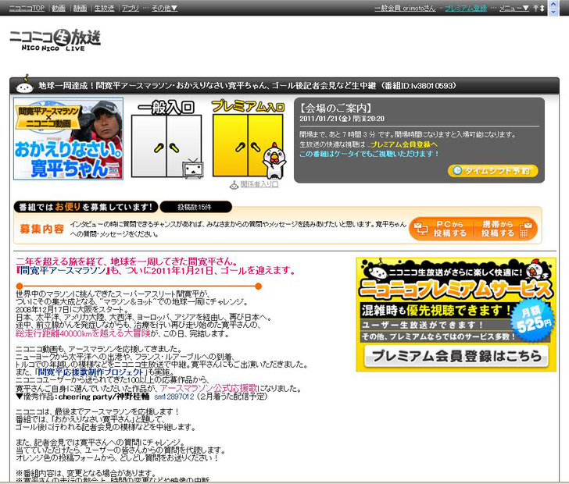Click the 募集内容 heading
This screenshot has height=484, width=569.
pos(42,230)
